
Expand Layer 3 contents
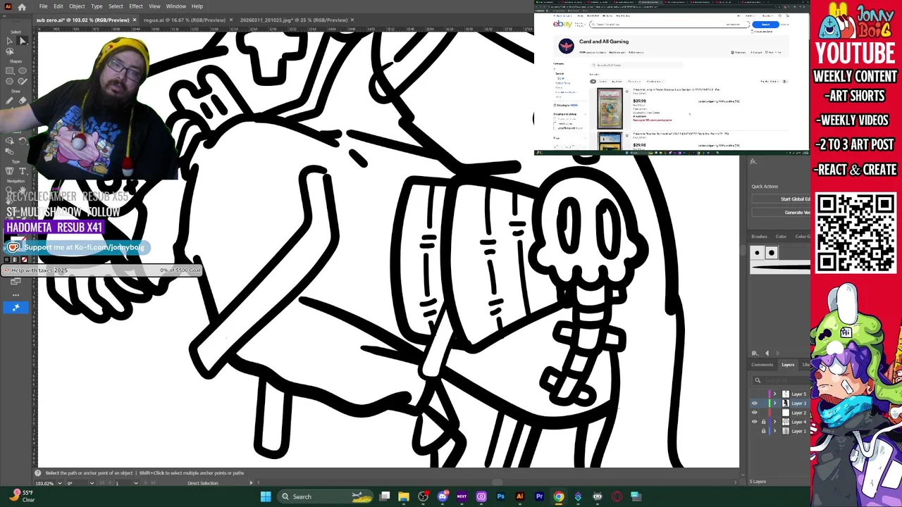[x=774, y=403]
